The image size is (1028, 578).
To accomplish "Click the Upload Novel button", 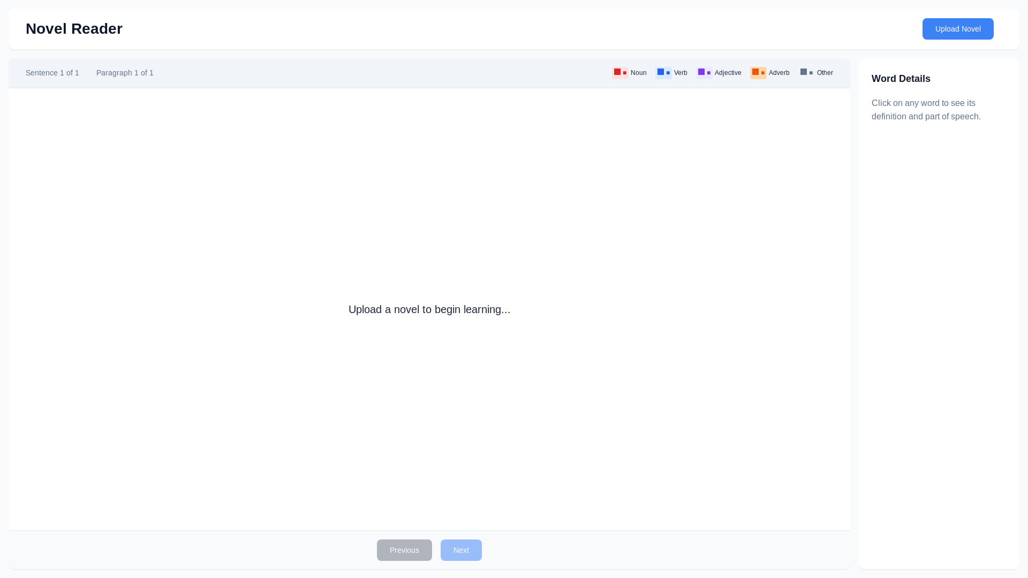I will [958, 29].
